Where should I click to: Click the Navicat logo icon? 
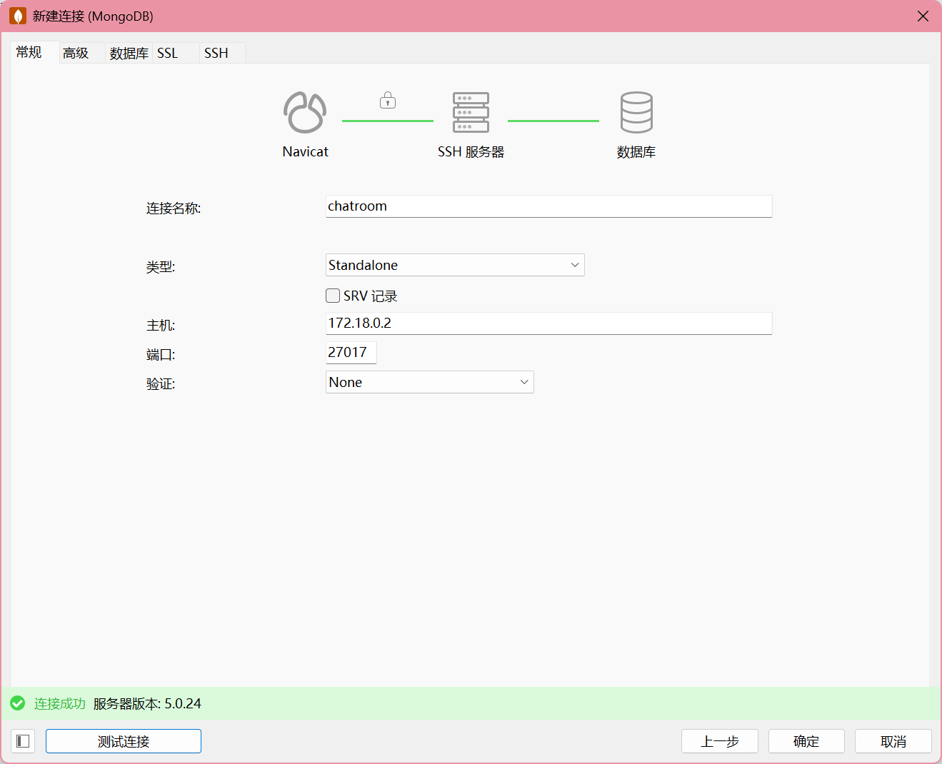click(x=305, y=112)
